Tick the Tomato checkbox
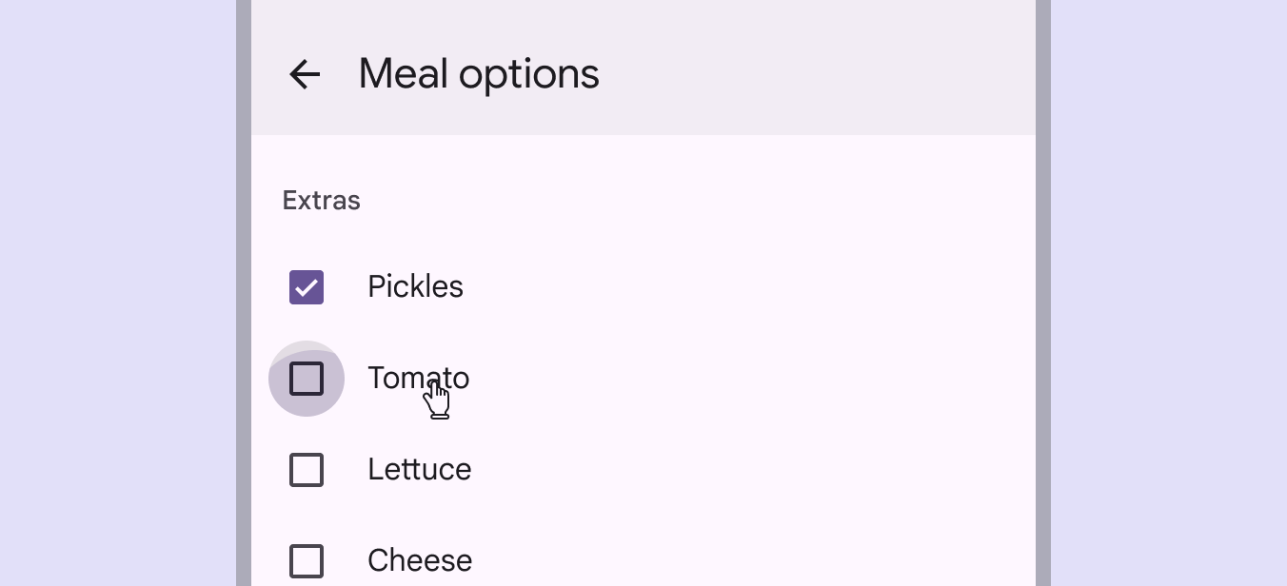The height and width of the screenshot is (586, 1287). (307, 379)
